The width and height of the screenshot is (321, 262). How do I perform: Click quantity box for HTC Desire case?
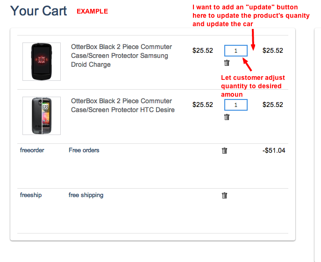235,105
